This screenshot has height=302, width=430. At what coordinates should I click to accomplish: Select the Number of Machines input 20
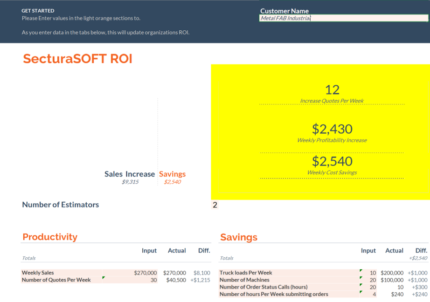[x=373, y=280]
